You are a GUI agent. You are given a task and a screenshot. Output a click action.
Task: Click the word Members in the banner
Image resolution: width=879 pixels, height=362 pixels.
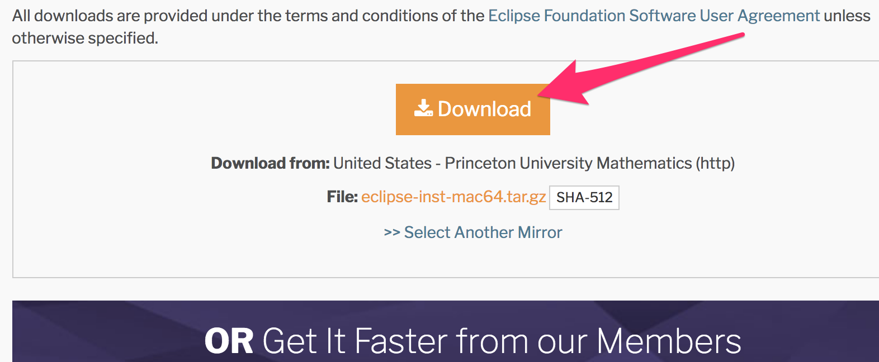pos(668,341)
